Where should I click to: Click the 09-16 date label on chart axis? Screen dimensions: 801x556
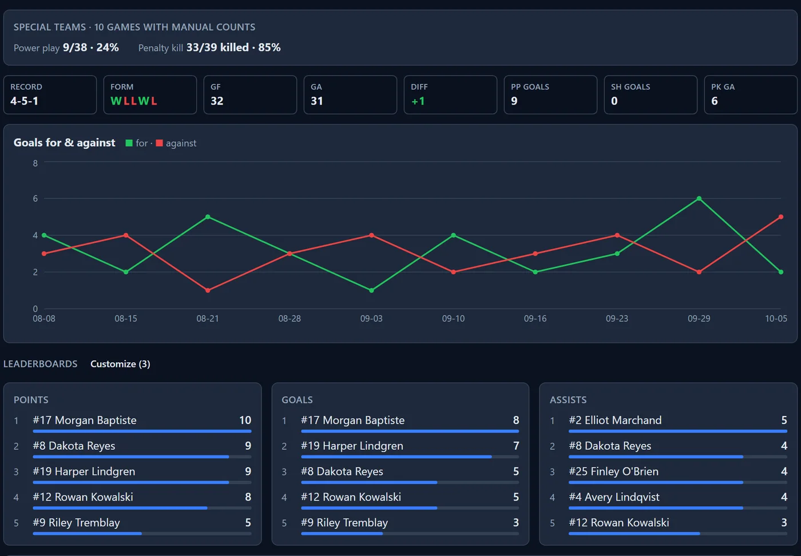pyautogui.click(x=535, y=318)
